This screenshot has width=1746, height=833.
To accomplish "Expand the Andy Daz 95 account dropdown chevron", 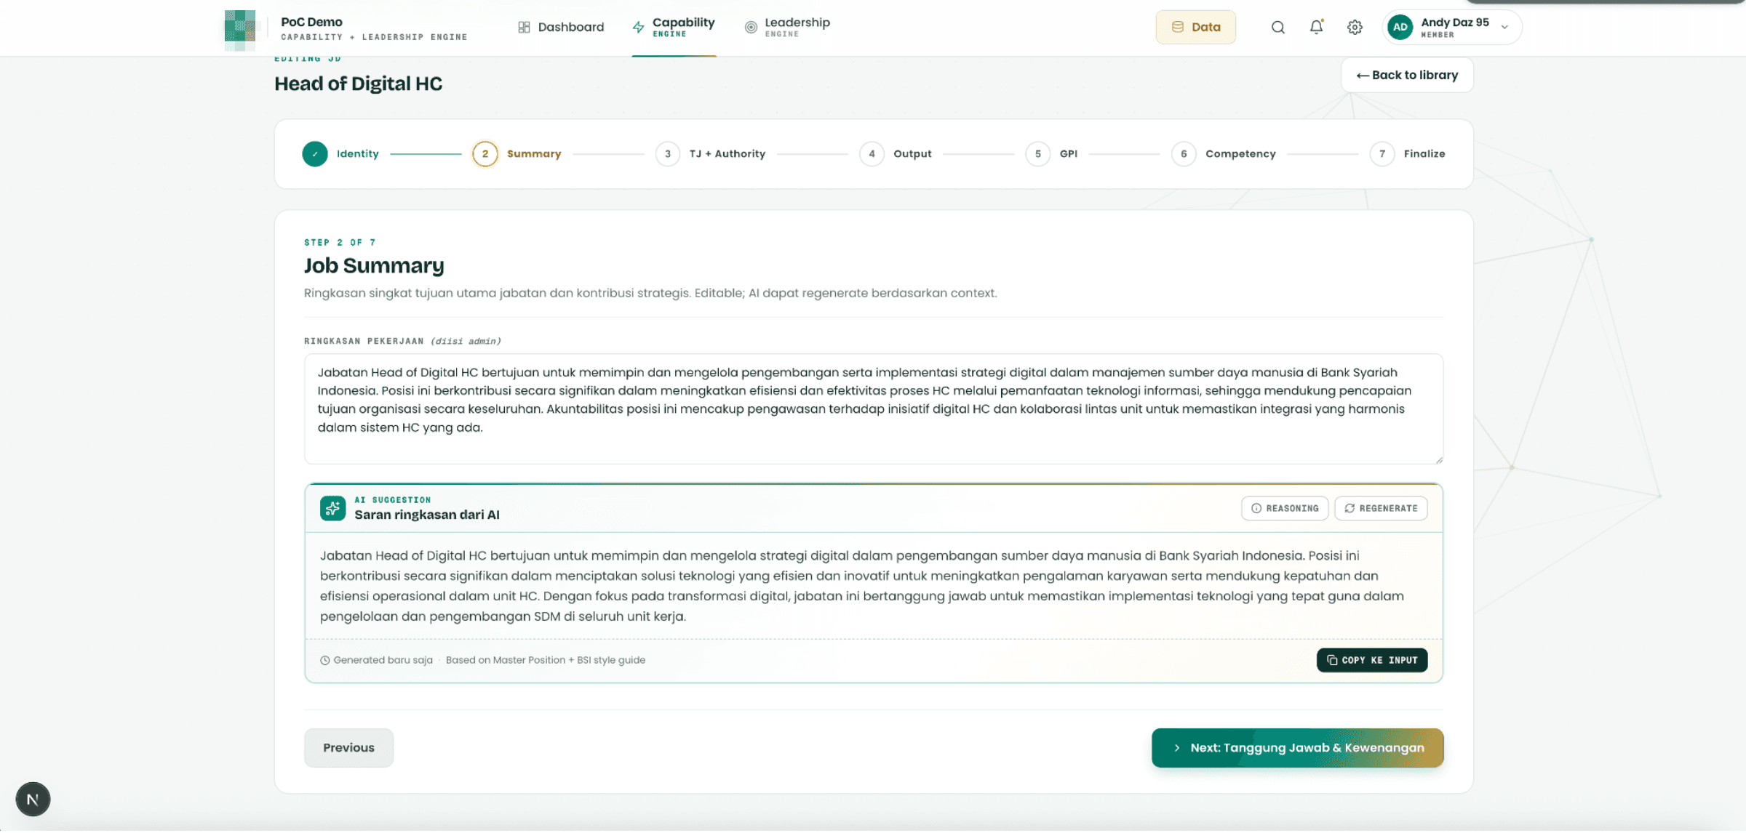I will [x=1504, y=28].
